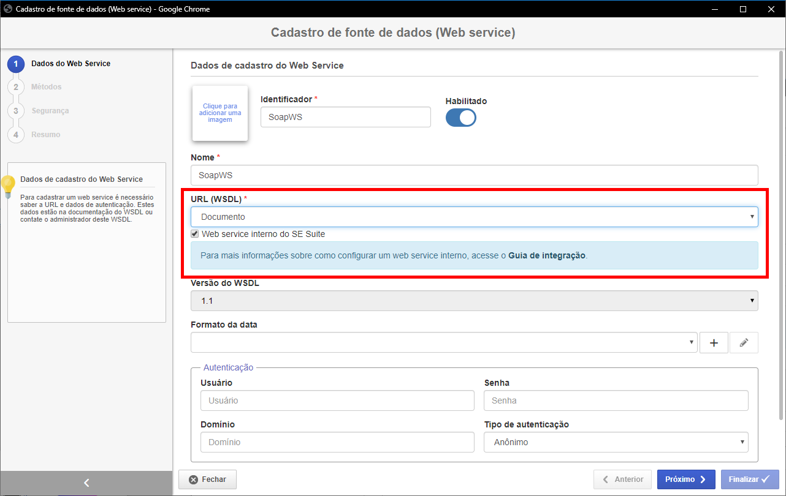
Task: Click the Próximo button
Action: point(686,479)
